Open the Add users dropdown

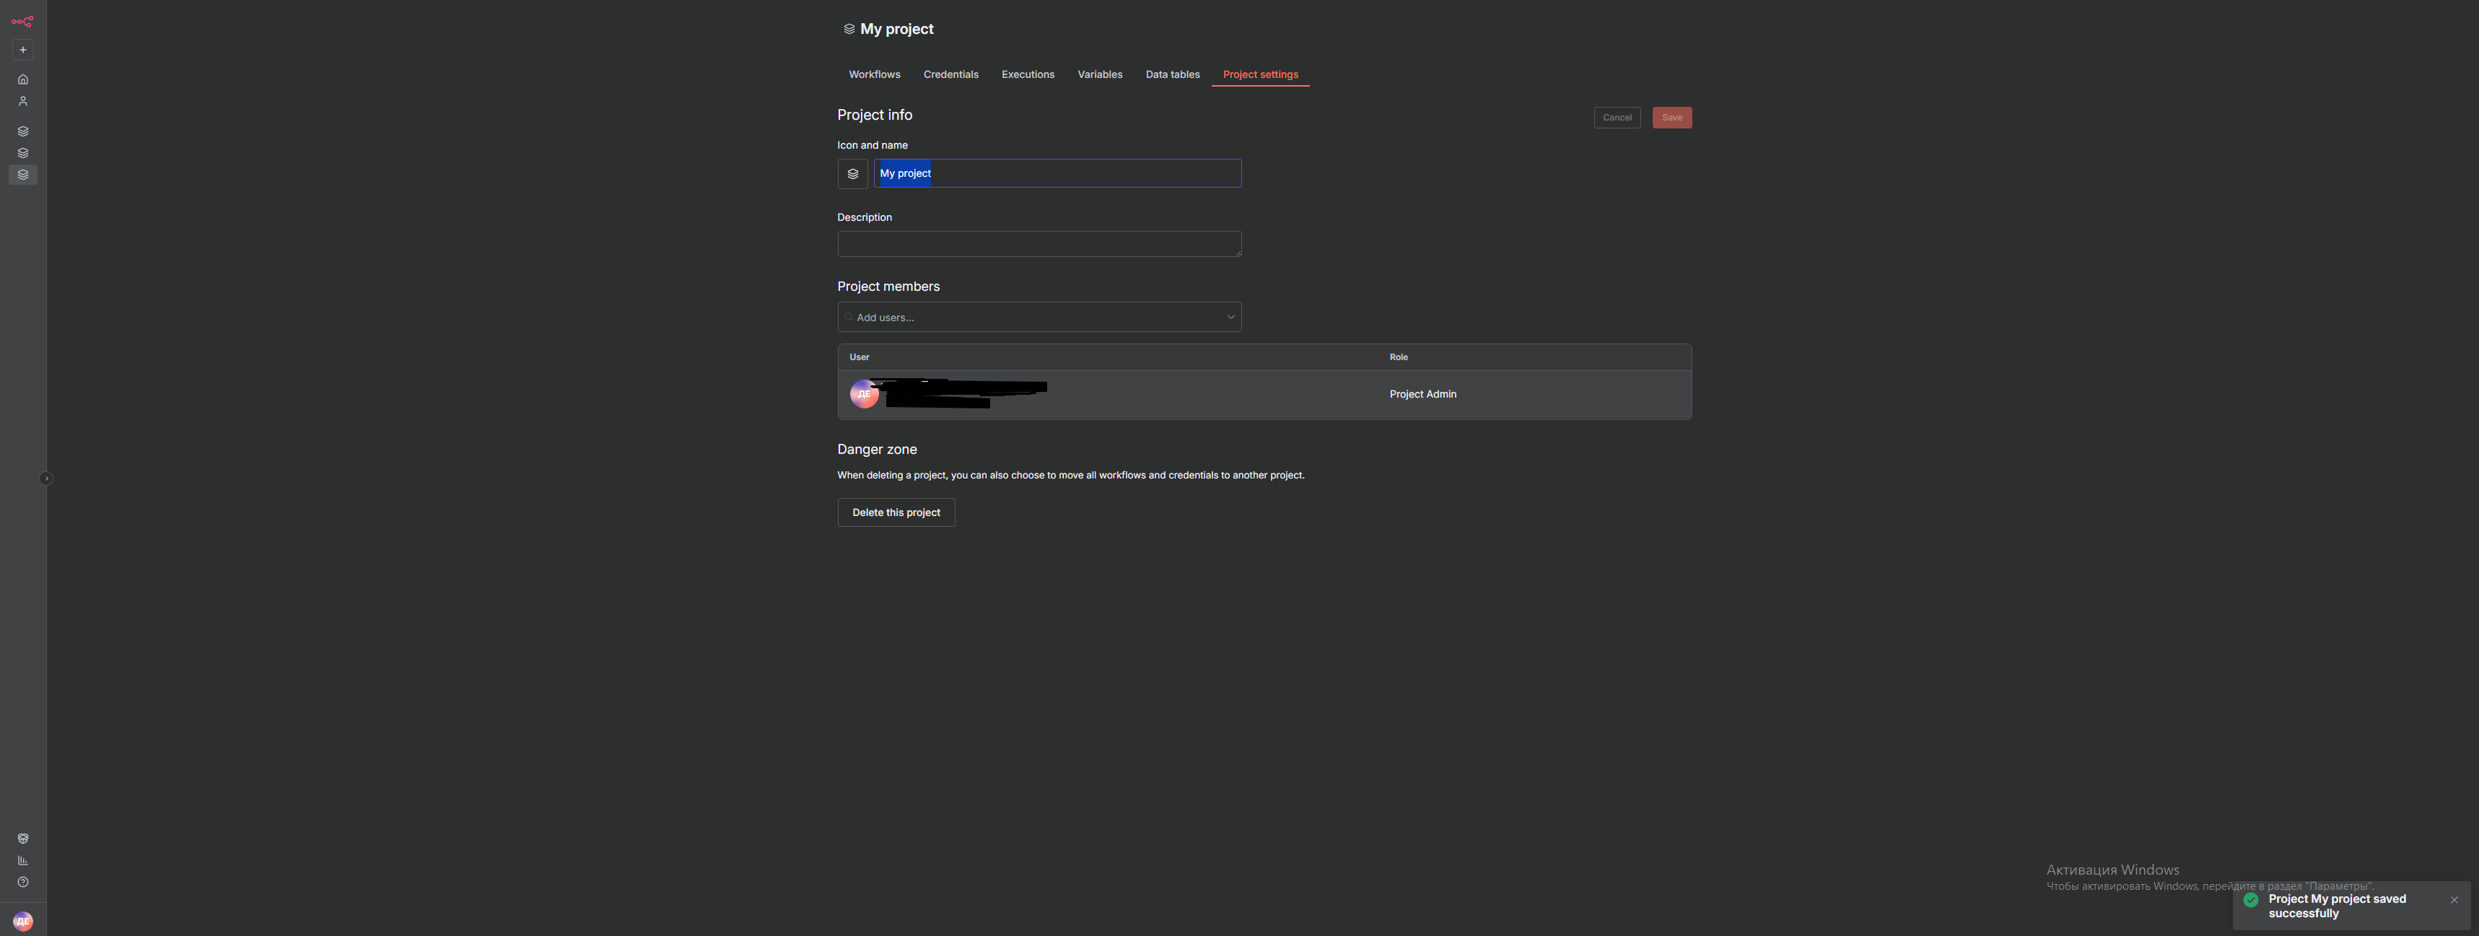[1039, 318]
